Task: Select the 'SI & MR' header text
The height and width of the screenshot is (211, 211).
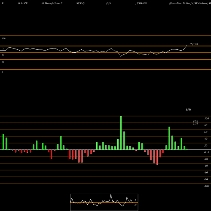Action: tap(22, 3)
